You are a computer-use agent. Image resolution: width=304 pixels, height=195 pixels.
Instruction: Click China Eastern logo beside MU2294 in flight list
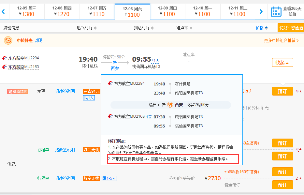[5, 58]
